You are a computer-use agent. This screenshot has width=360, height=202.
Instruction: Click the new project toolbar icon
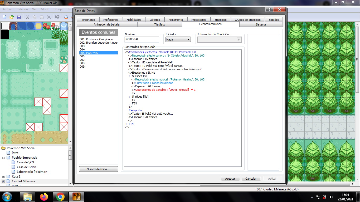click(x=4, y=17)
